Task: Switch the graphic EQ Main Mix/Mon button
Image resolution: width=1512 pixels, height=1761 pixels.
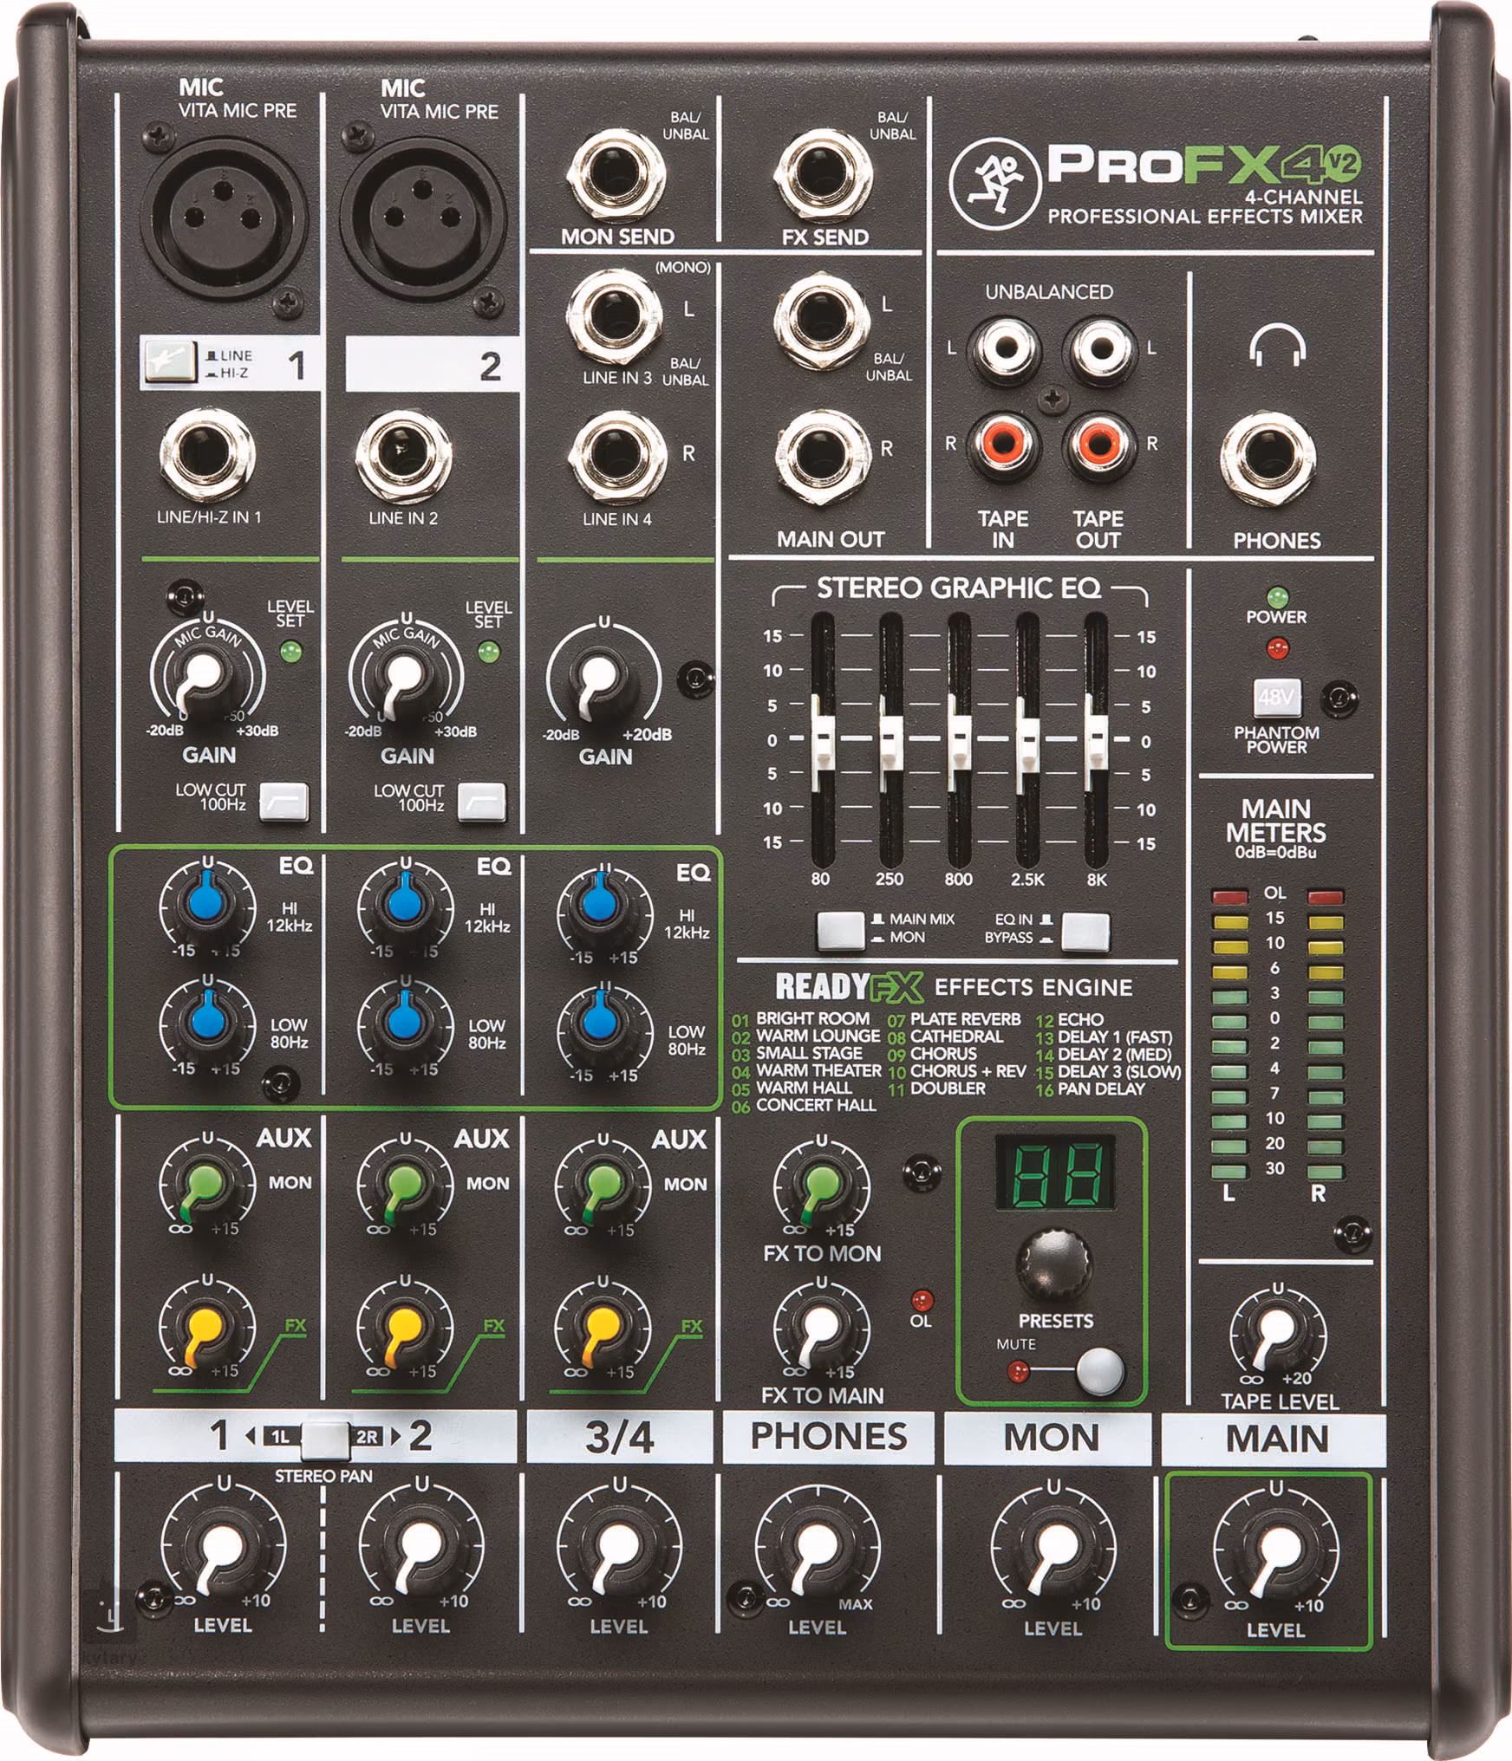Action: [x=840, y=930]
